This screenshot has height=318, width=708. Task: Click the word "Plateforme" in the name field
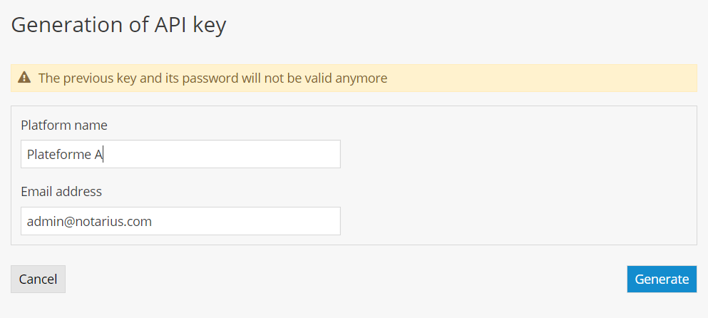point(59,154)
